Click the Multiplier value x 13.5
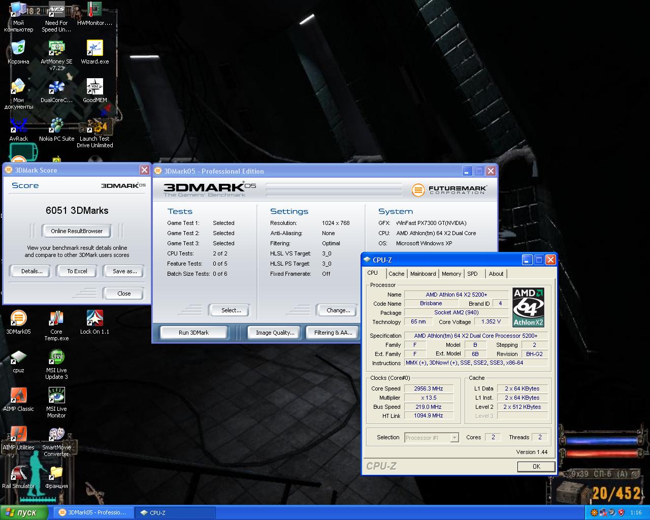This screenshot has height=520, width=650. click(429, 398)
